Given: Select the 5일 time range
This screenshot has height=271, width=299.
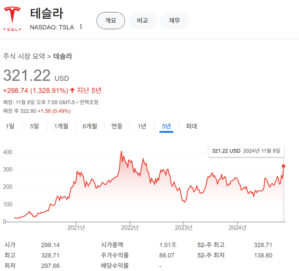Looking at the screenshot, I should pos(35,126).
